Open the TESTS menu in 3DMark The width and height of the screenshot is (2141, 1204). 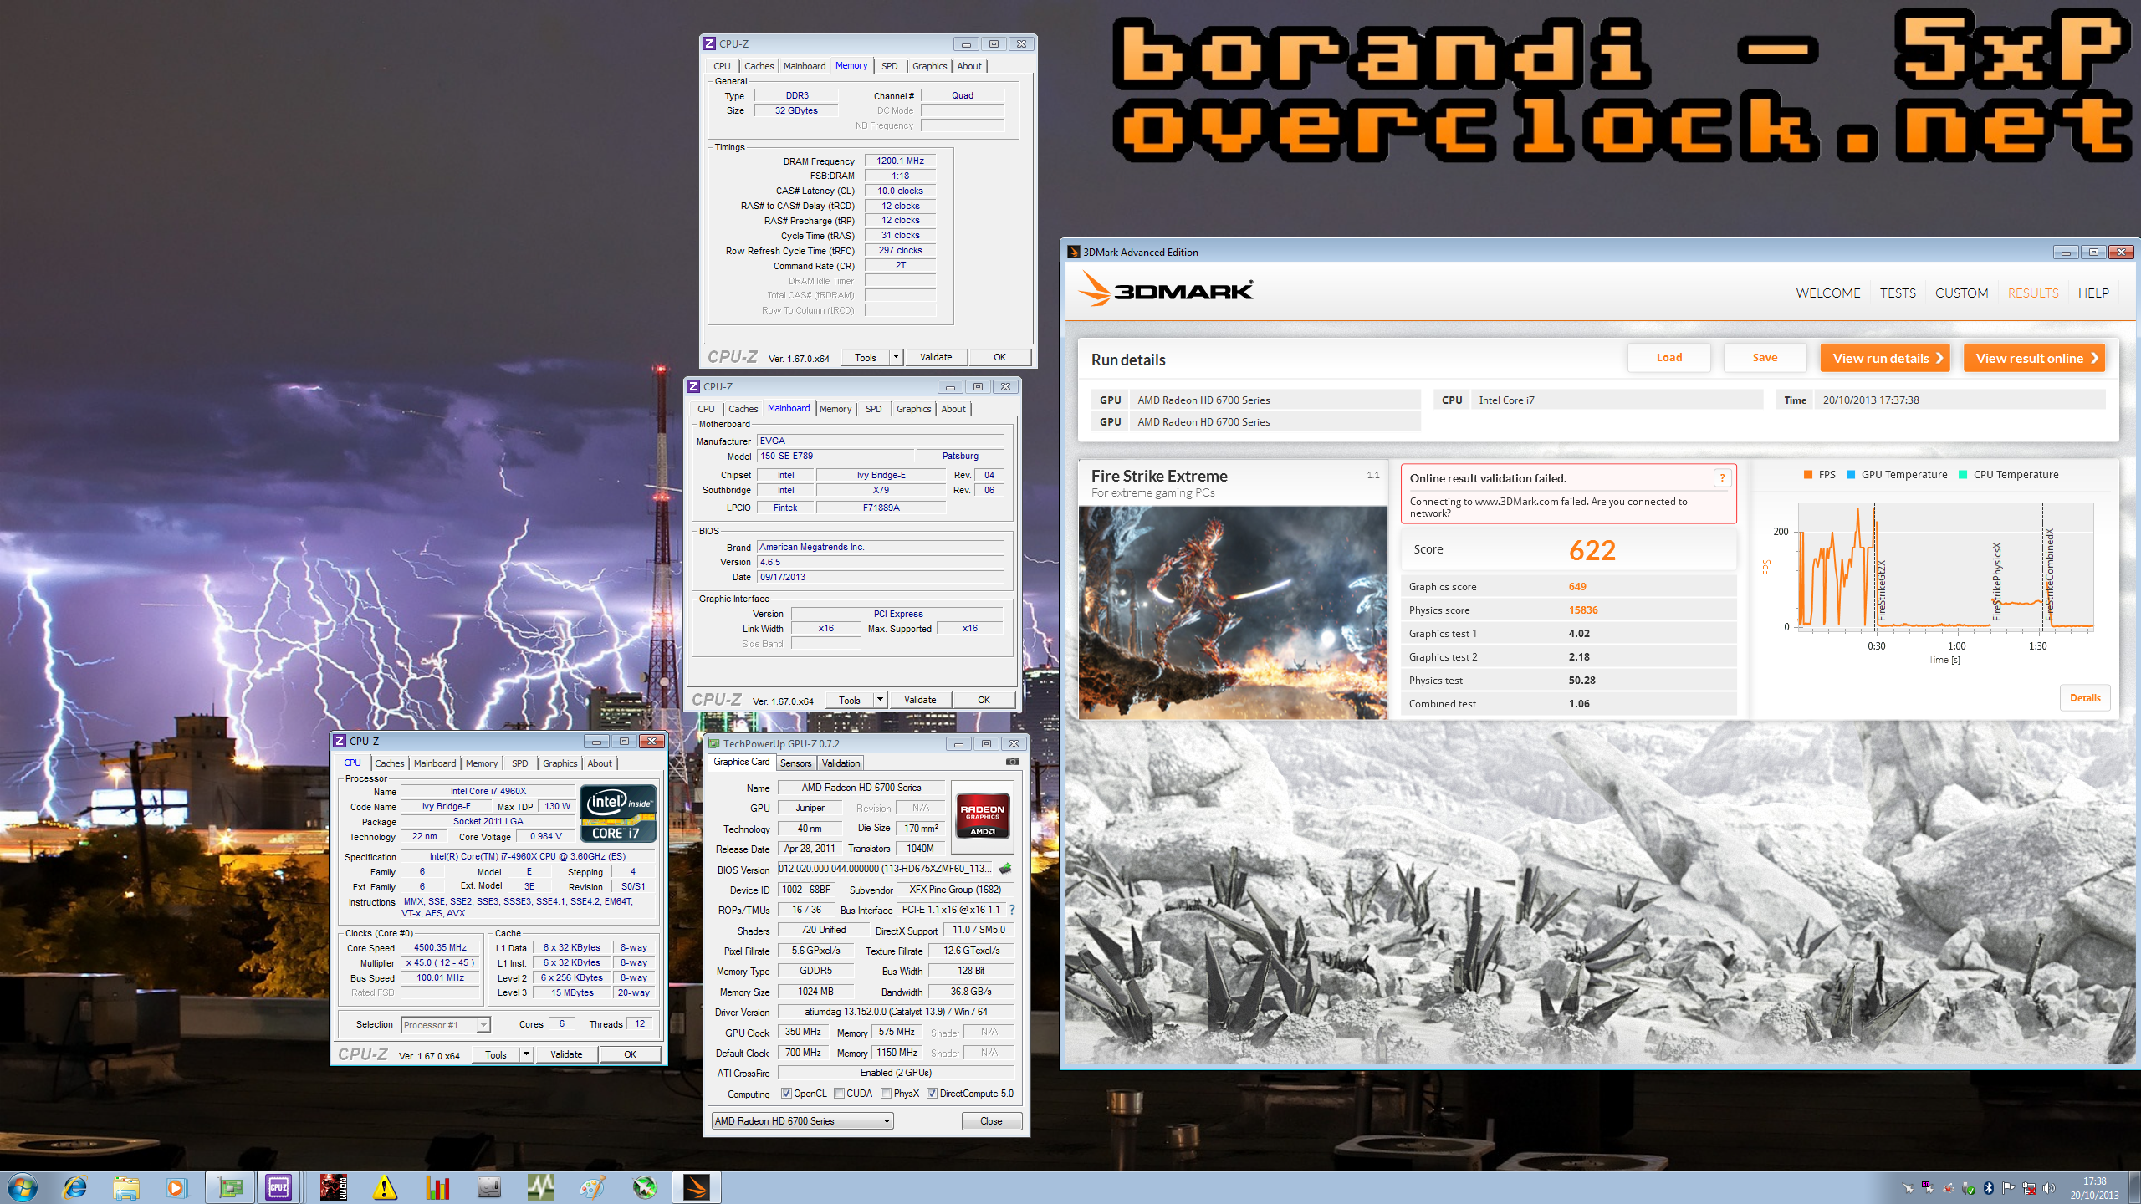coord(1898,293)
